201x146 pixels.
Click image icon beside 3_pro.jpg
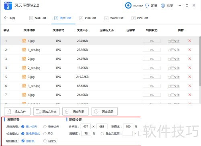[24, 86]
